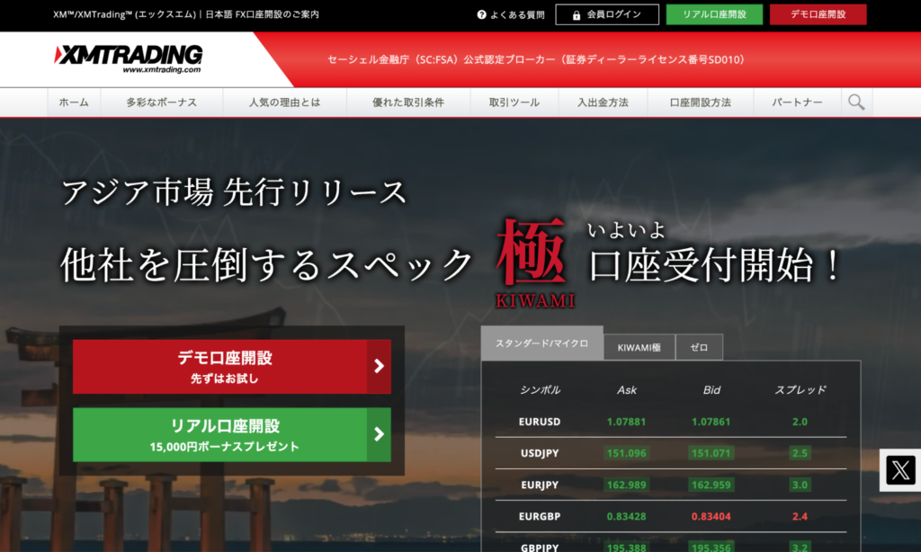This screenshot has height=552, width=921.
Task: Open 取引ツール navigation item
Action: pyautogui.click(x=514, y=102)
